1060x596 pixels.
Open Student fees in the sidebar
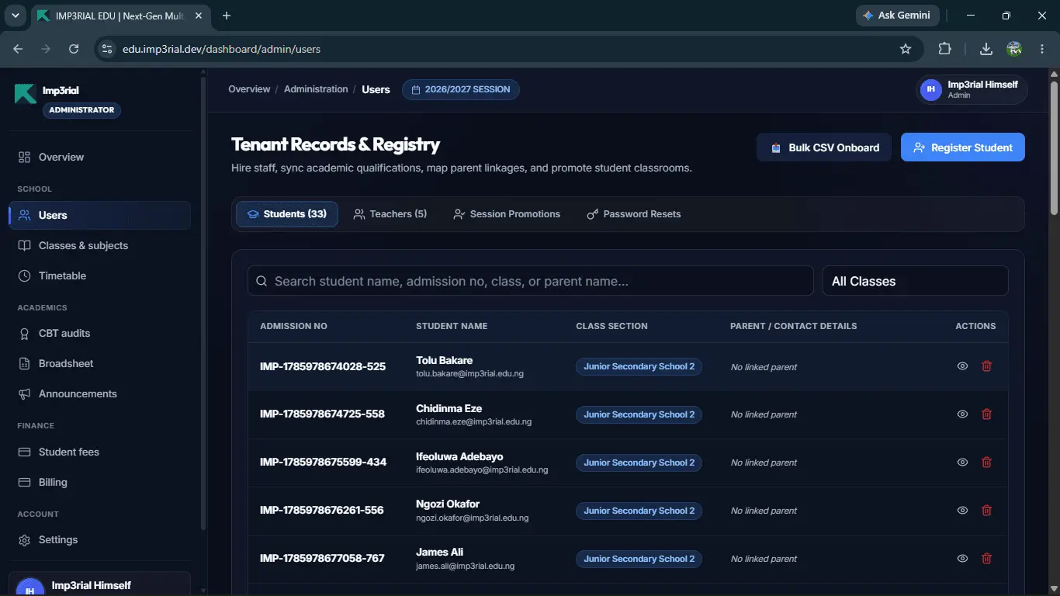[x=99, y=452]
